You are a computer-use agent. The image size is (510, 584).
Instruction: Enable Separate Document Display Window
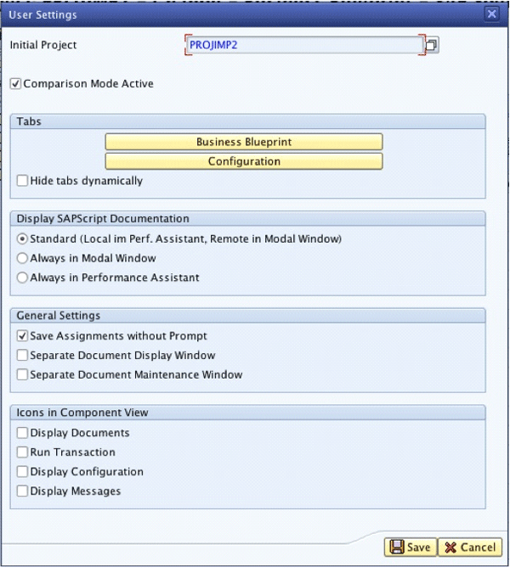[x=23, y=356]
